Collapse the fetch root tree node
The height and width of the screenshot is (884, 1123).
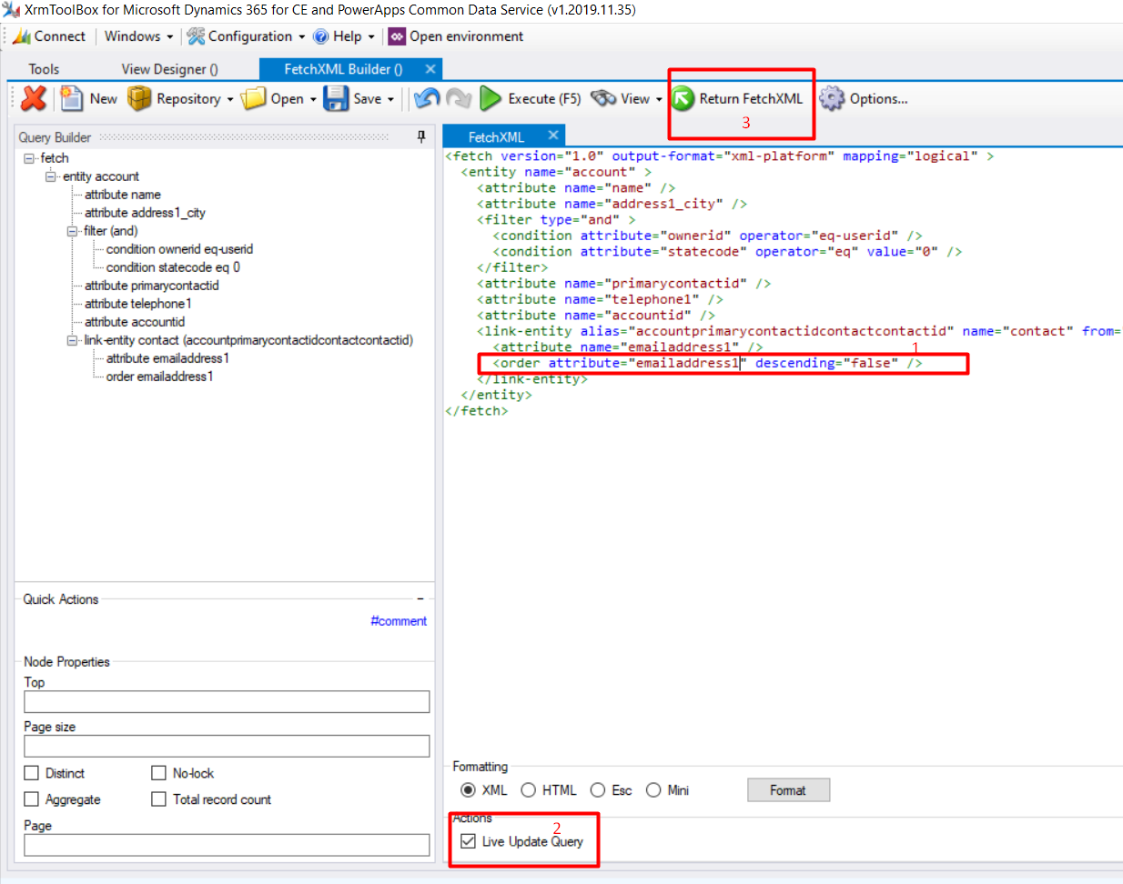coord(29,158)
